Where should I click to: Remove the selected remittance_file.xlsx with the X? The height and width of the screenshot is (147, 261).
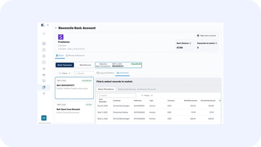[155, 89]
